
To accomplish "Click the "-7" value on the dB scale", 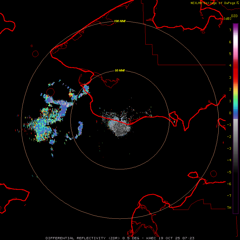I will click(229, 196).
